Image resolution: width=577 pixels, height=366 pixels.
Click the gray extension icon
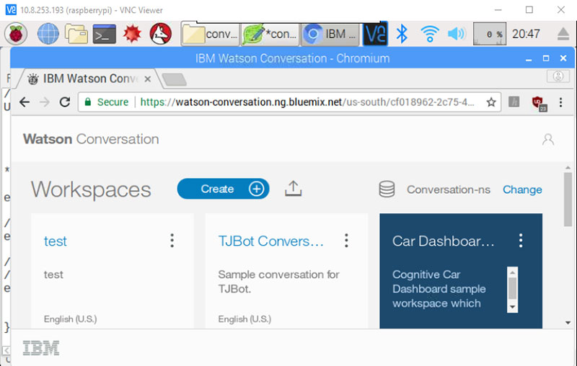(x=514, y=102)
